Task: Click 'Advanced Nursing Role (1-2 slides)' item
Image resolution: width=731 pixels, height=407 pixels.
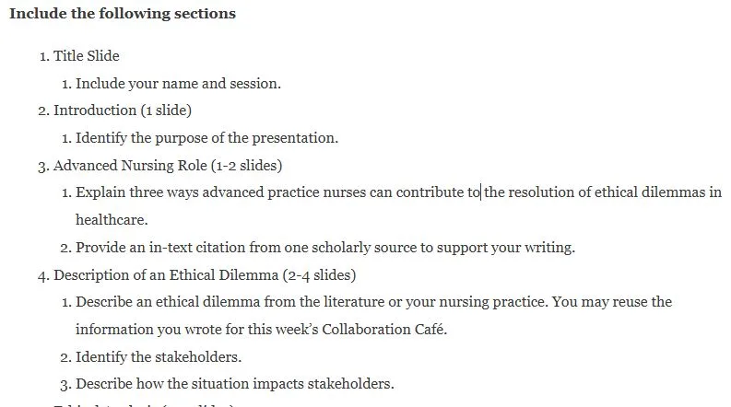Action: (168, 166)
